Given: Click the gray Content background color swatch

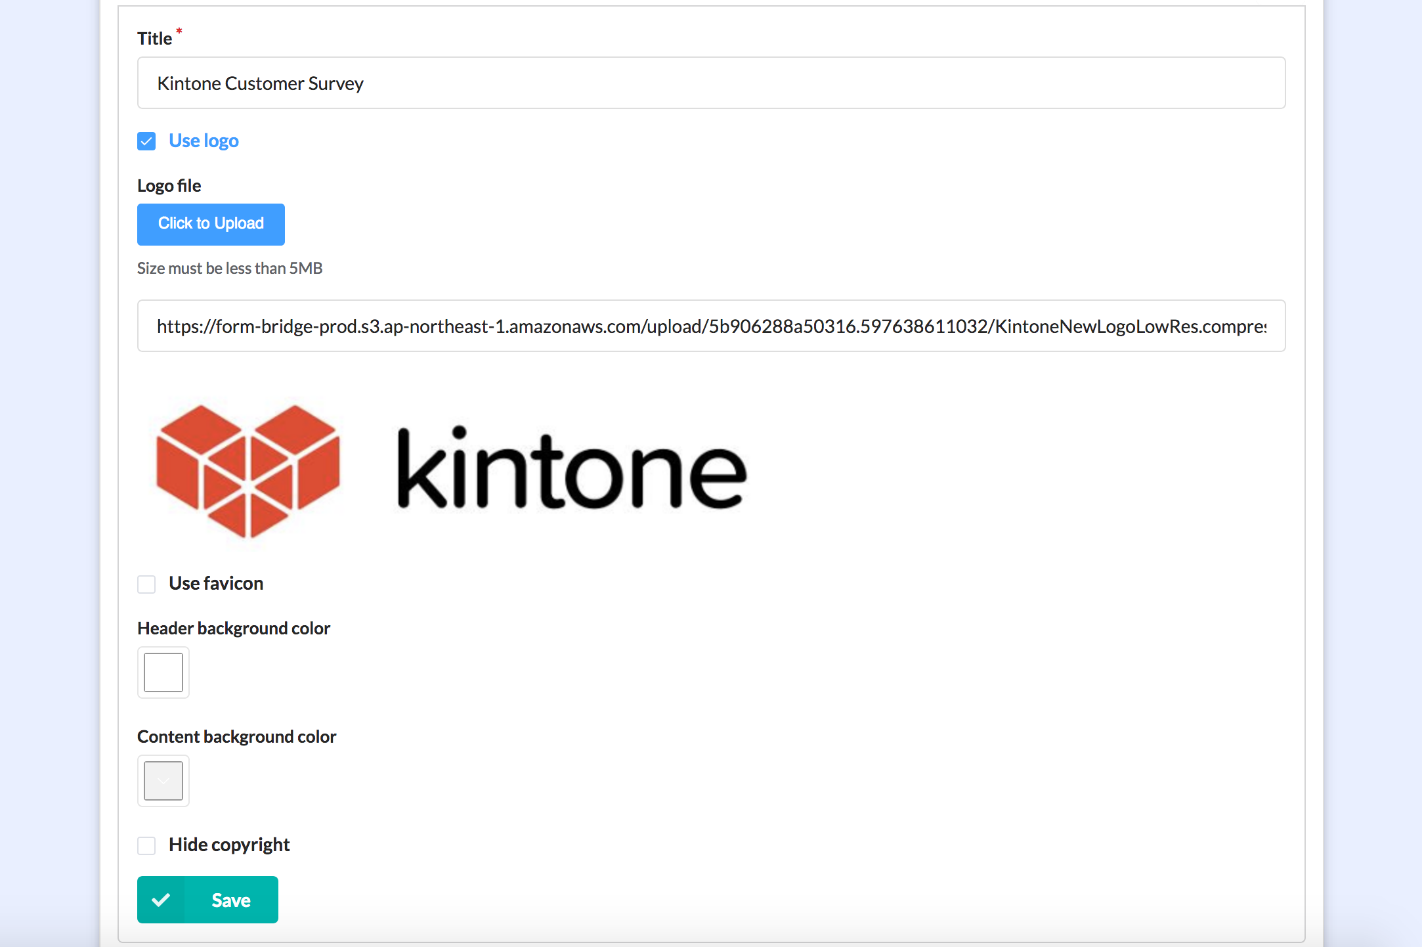Looking at the screenshot, I should pos(163,781).
